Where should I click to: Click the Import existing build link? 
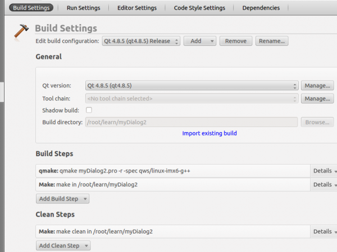[210, 133]
